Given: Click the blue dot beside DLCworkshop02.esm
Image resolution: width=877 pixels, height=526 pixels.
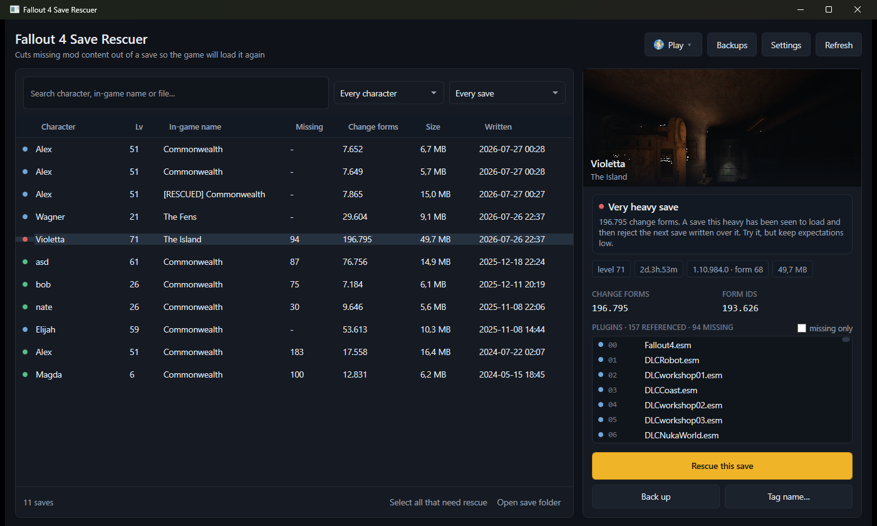Looking at the screenshot, I should tap(601, 405).
